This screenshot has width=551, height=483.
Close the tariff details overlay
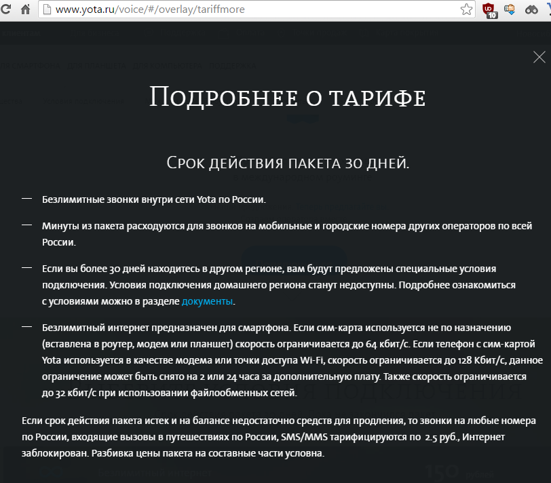click(539, 57)
